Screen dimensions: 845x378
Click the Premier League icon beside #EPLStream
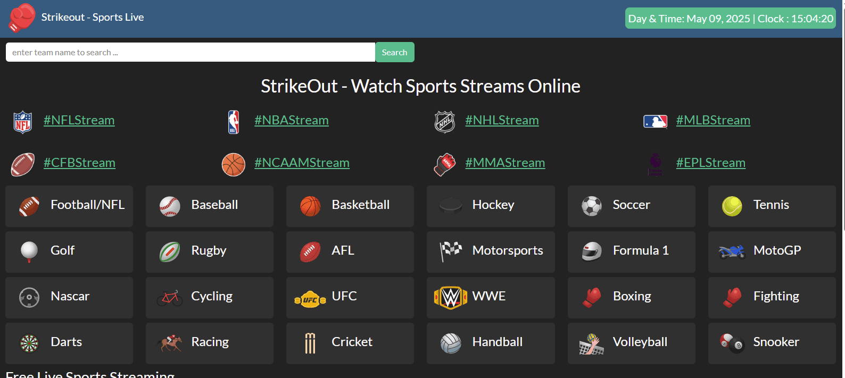click(x=656, y=165)
